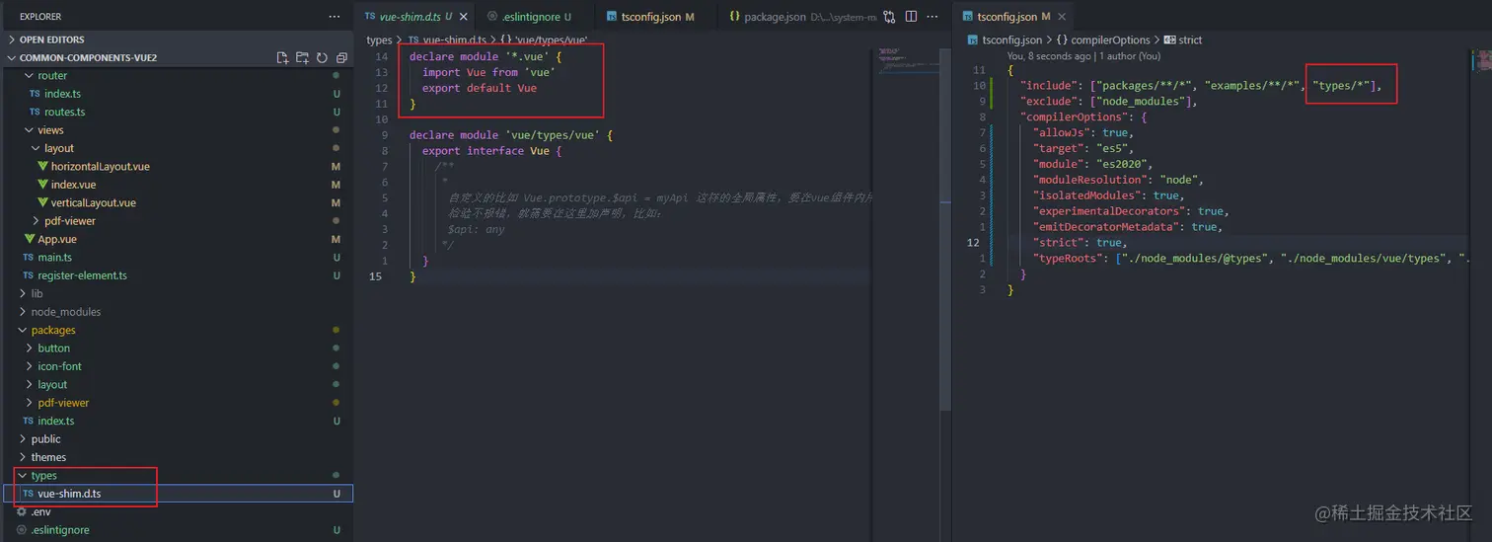Open App.vue file
Viewport: 1492px width, 542px height.
(x=57, y=239)
